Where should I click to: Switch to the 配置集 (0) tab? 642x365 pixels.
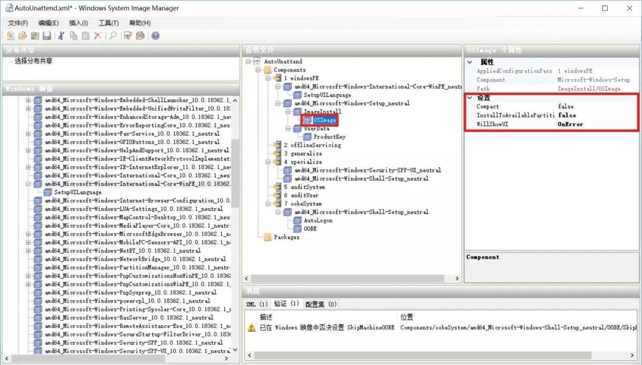pos(321,304)
